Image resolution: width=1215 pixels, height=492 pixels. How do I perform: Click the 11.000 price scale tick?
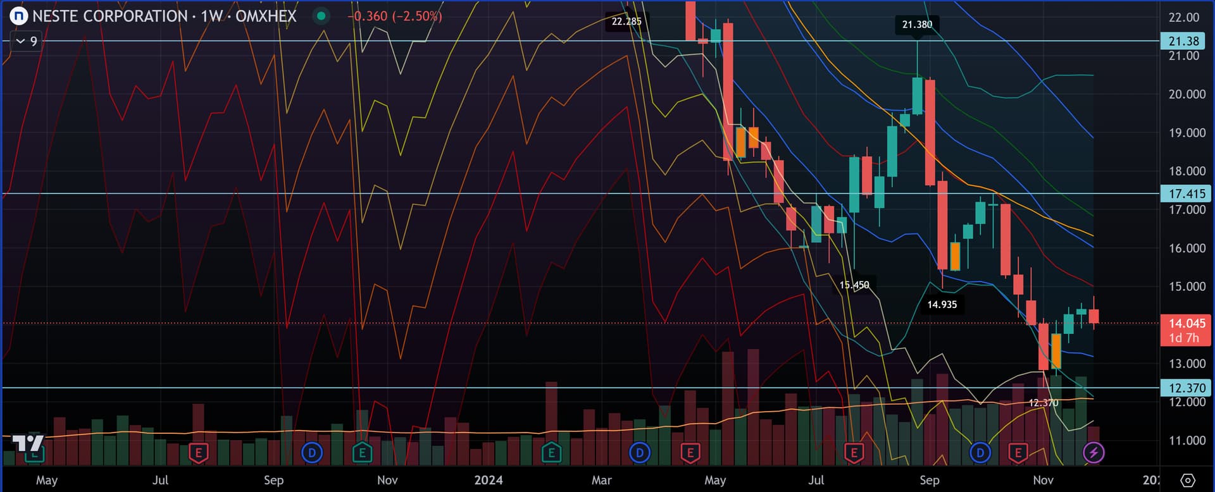click(x=1187, y=441)
